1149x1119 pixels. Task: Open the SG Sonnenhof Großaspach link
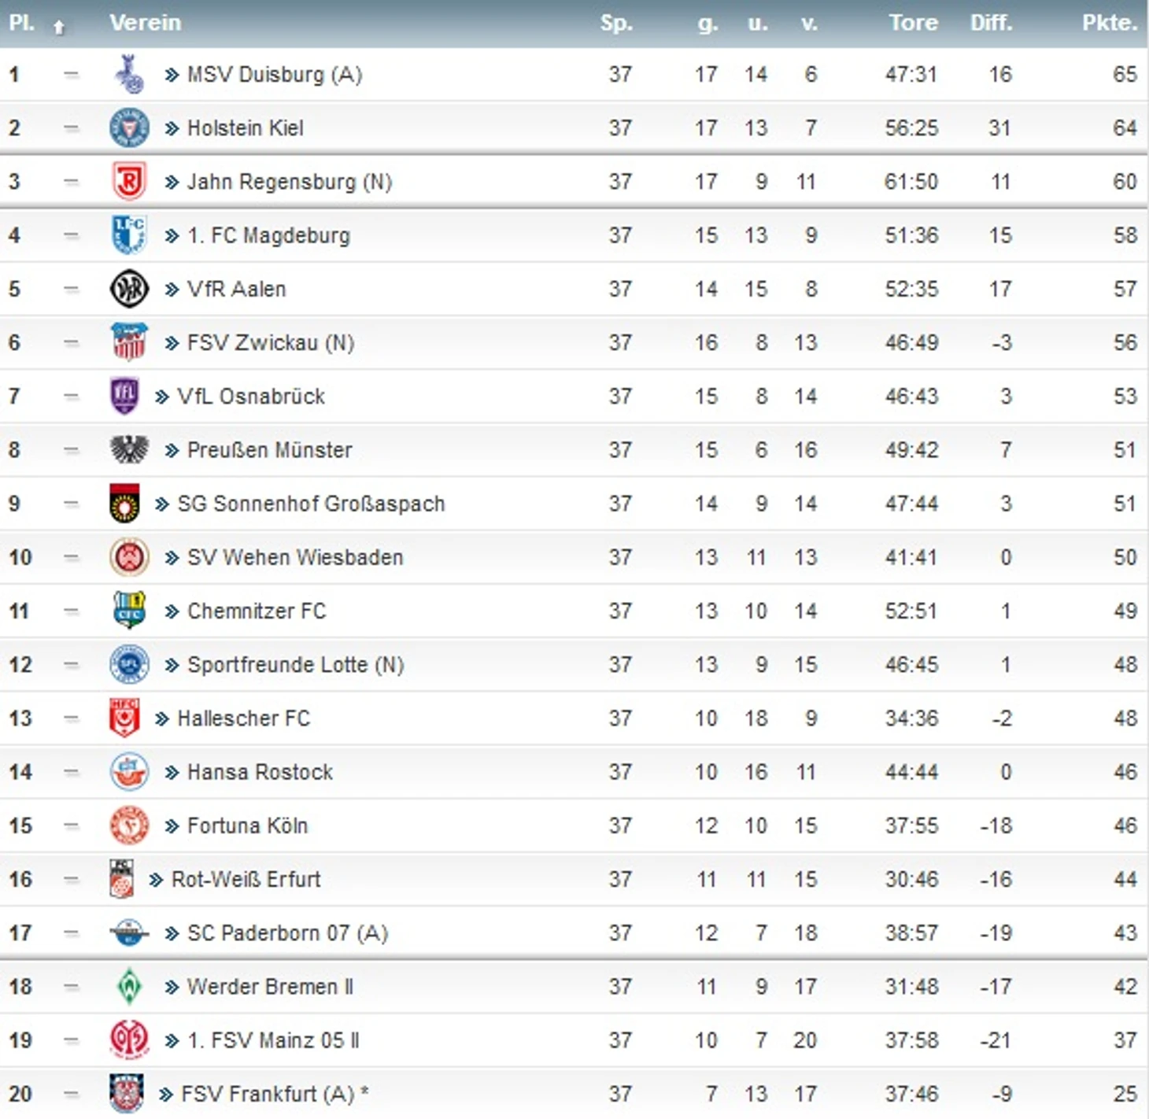tap(311, 504)
